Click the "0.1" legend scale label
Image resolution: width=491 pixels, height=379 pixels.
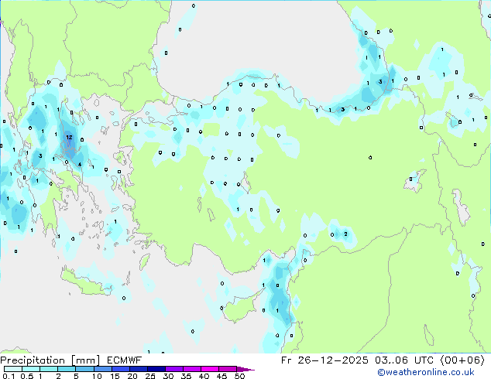(9, 376)
